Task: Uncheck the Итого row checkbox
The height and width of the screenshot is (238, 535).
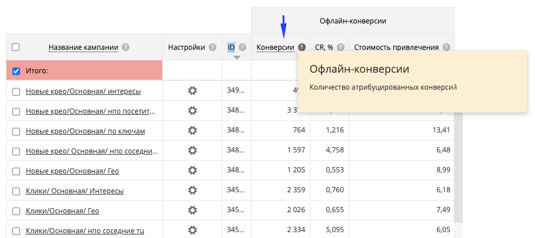Action: pos(16,71)
